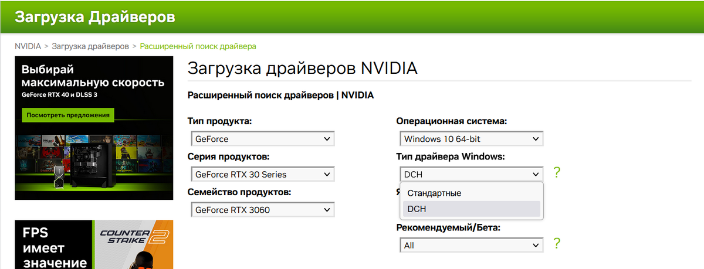Collapse the DCH driver type dropdown
704x269 pixels.
click(472, 174)
